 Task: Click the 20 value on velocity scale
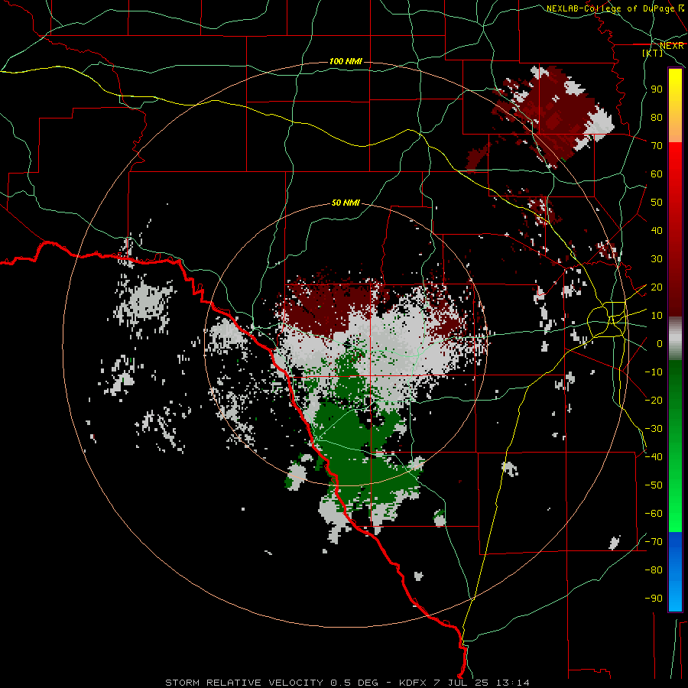pyautogui.click(x=657, y=287)
